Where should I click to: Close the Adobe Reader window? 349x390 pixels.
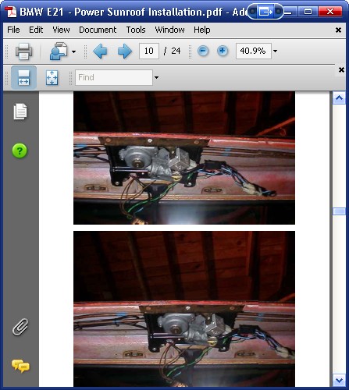330,12
